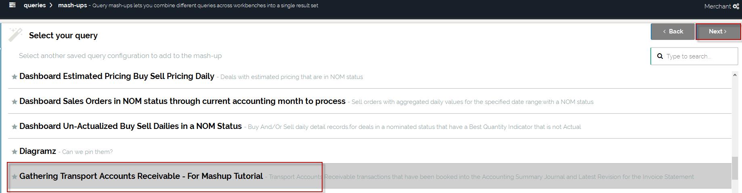This screenshot has height=193, width=742.
Task: Star the Dashboard Un-Actualized Buy Sell Dailies query
Action: [15, 127]
